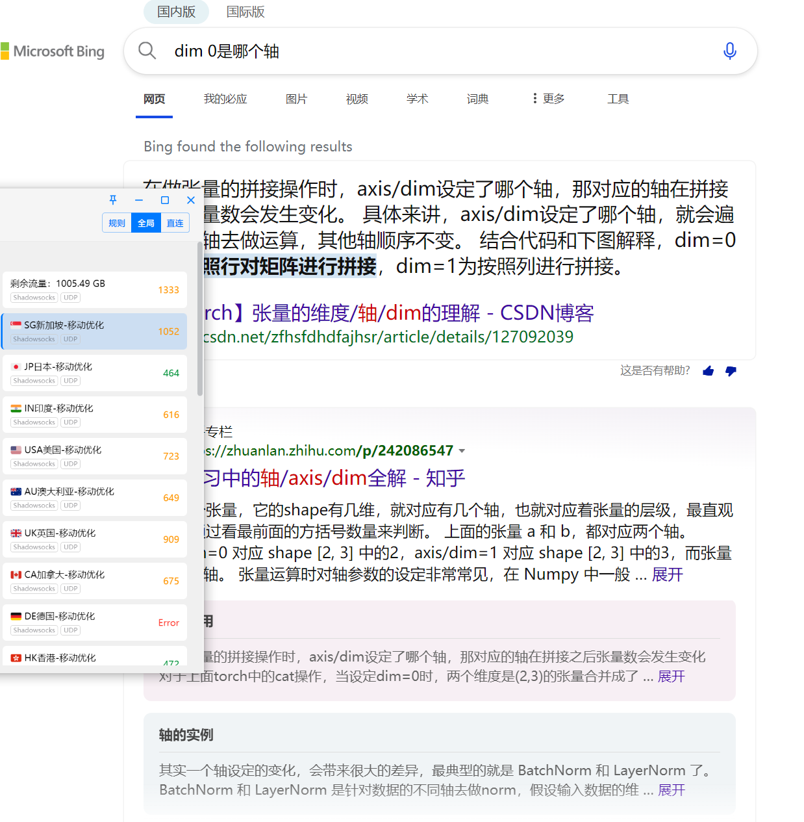Select USA美国-移动优化 server
804x822 pixels.
click(95, 456)
